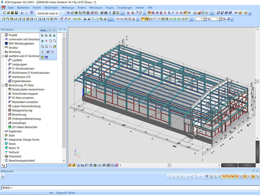Click the 3D view horizontal scrollbar thumb
Image resolution: width=260 pixels, height=195 pixels.
(x=169, y=165)
